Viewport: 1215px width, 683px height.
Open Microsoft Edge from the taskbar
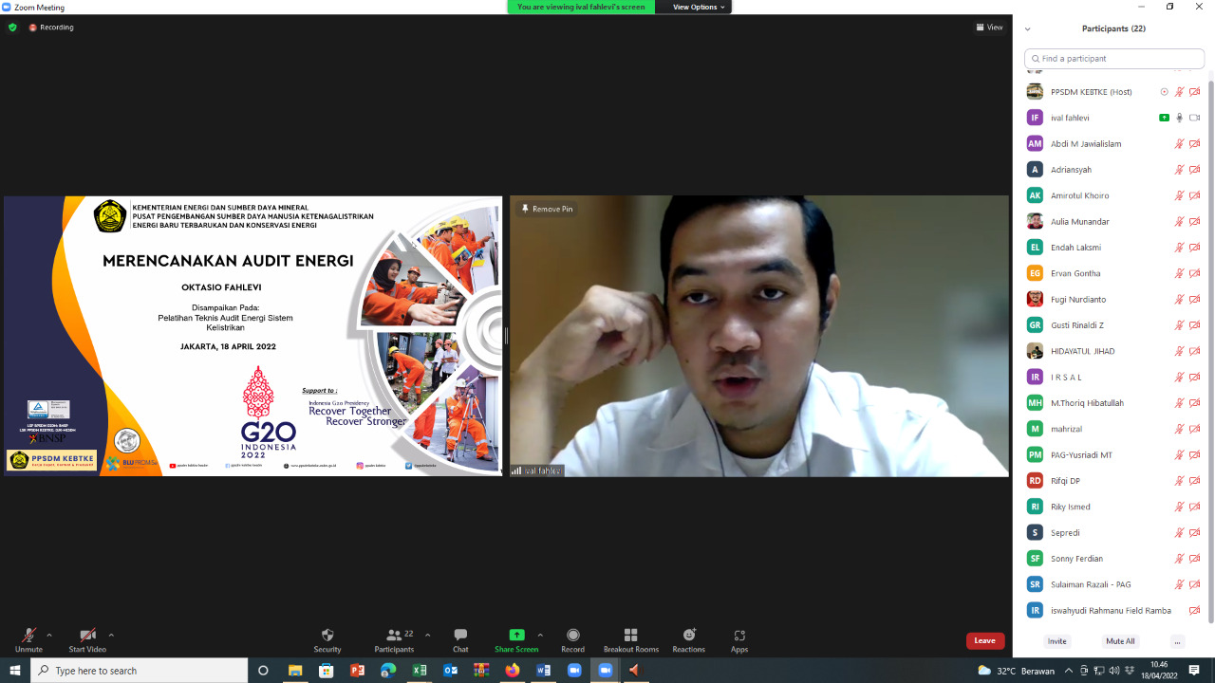pos(388,671)
